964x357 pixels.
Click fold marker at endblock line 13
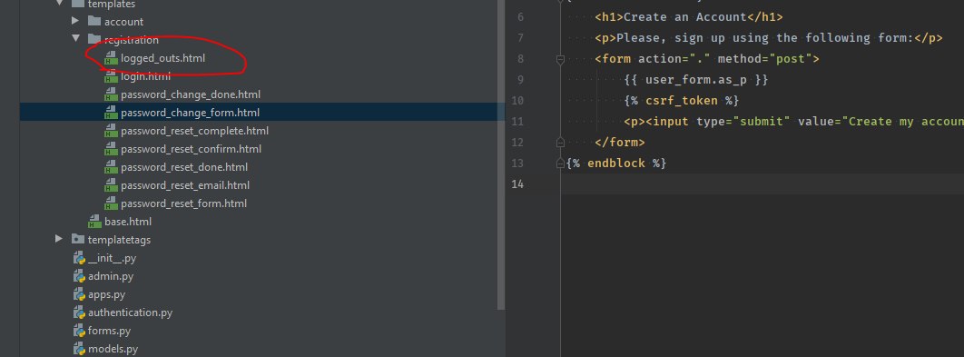(x=560, y=164)
